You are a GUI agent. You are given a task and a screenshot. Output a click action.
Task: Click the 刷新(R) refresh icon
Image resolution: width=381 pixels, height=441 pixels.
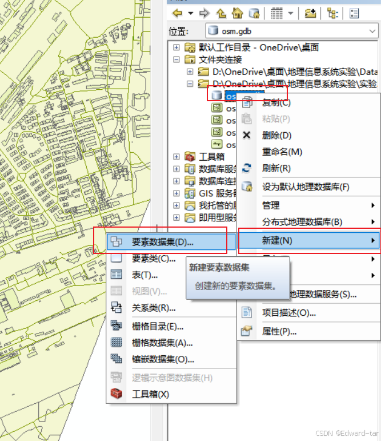point(247,168)
